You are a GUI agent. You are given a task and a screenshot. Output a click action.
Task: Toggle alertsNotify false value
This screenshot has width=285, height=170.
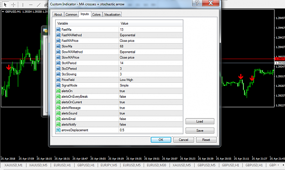click(150, 125)
